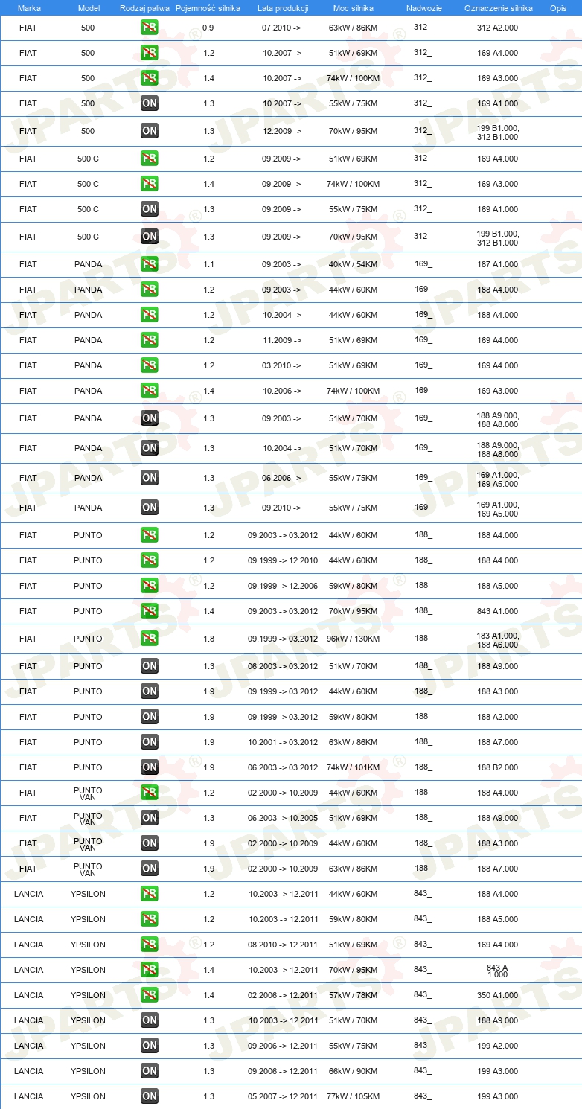
Task: Click ON icon in 500 C 55kW / 75KM row
Action: (x=150, y=209)
